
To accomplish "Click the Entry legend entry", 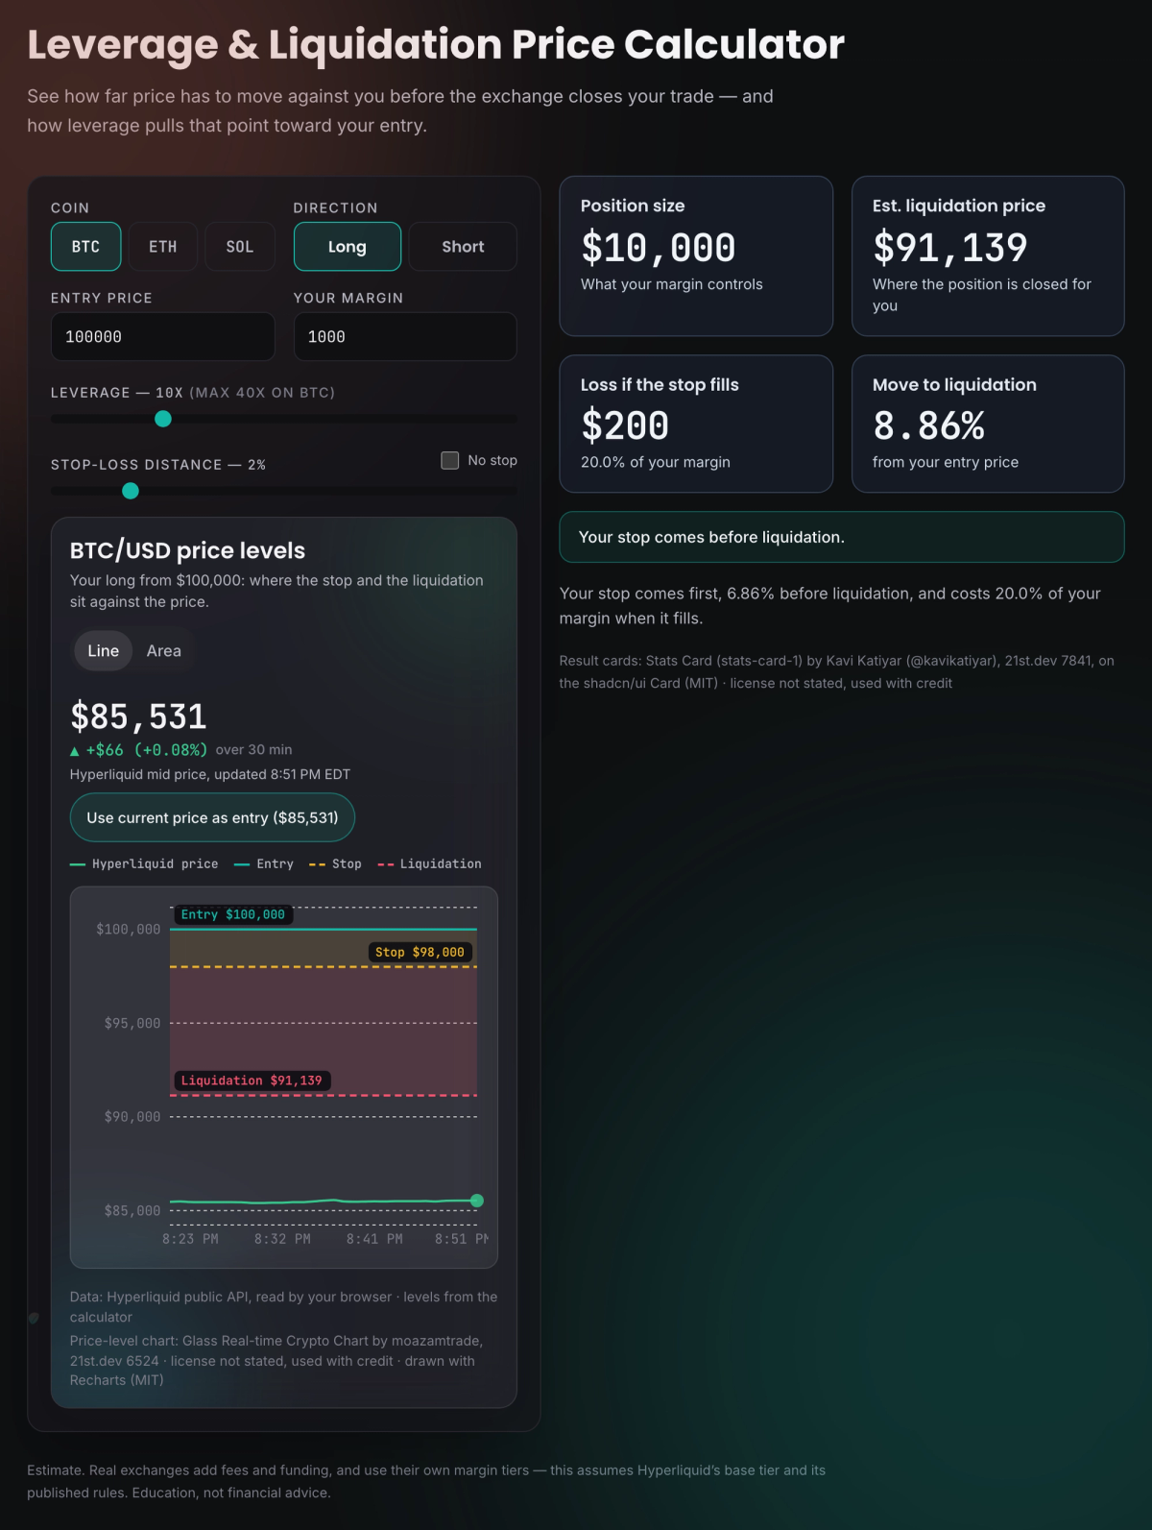I will click(x=264, y=864).
